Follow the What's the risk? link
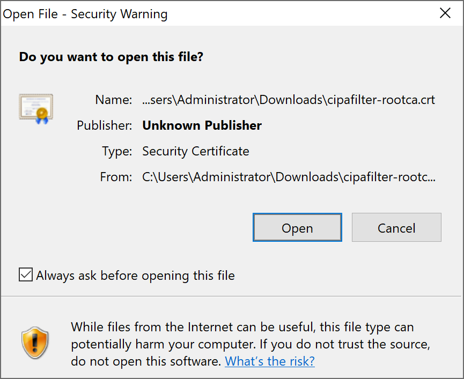Image resolution: width=464 pixels, height=379 pixels. click(269, 361)
